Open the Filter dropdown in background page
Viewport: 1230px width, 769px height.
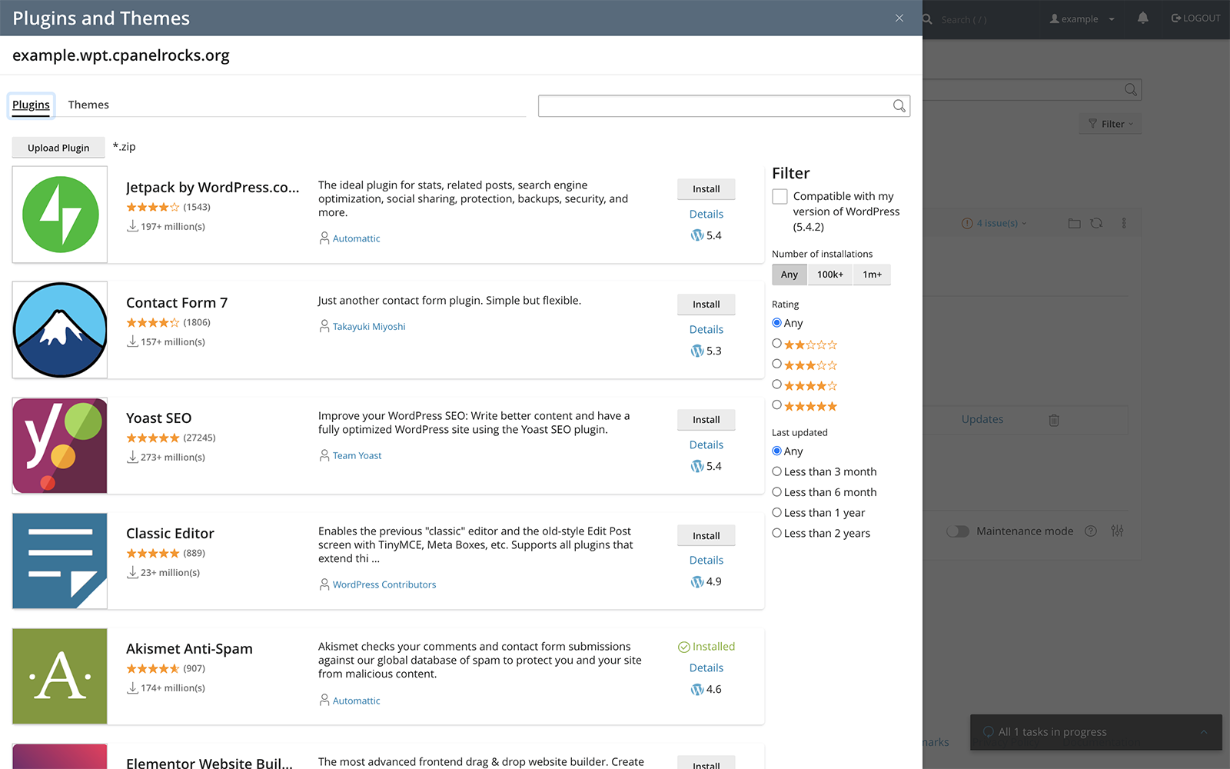click(x=1111, y=124)
